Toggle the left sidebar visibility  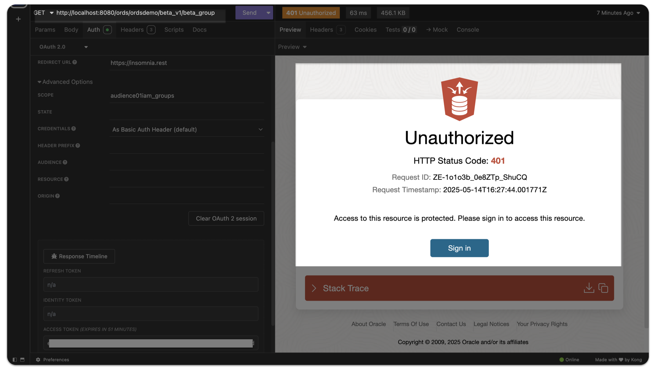14,359
